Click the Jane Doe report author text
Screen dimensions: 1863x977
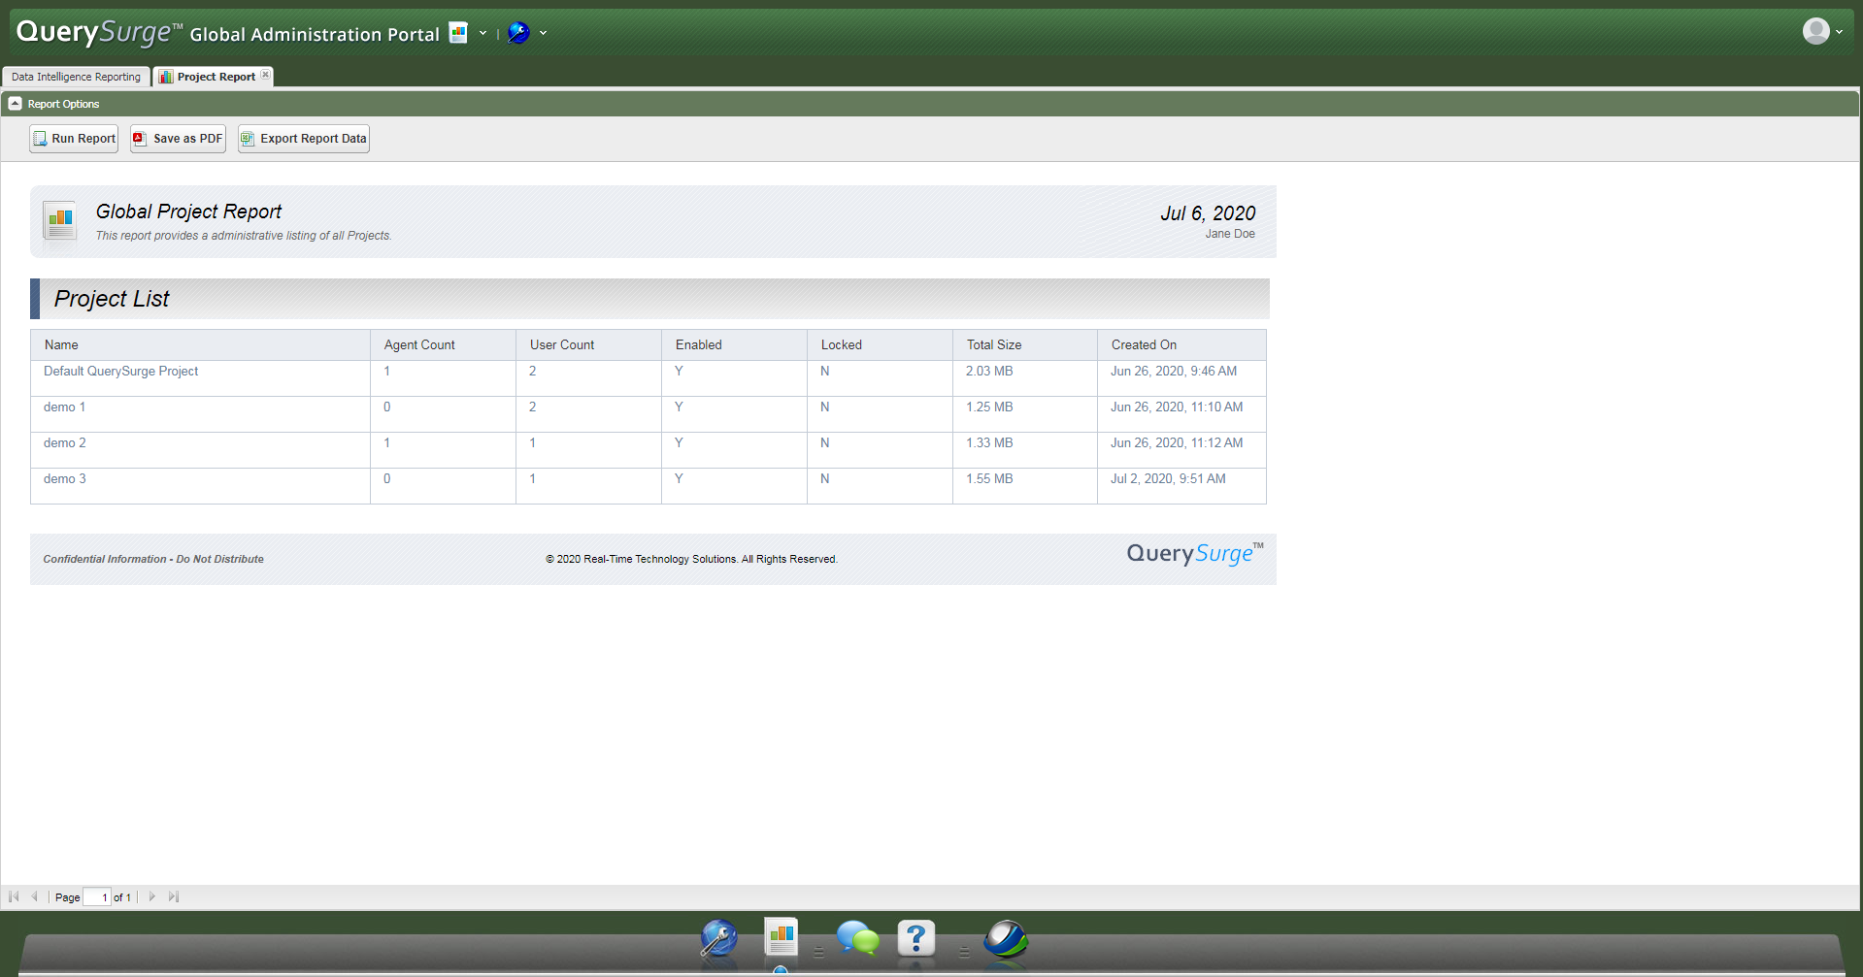tap(1230, 234)
